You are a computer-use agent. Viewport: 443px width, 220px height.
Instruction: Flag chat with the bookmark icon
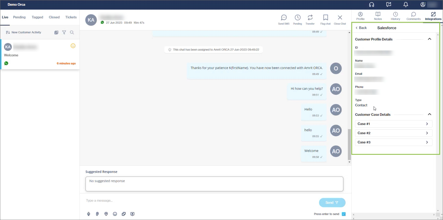point(325,18)
